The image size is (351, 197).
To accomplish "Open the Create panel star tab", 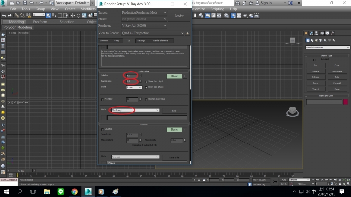I will coord(306,33).
